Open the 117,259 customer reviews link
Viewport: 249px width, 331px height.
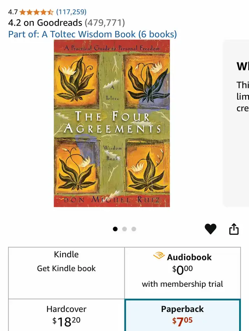pyautogui.click(x=71, y=12)
